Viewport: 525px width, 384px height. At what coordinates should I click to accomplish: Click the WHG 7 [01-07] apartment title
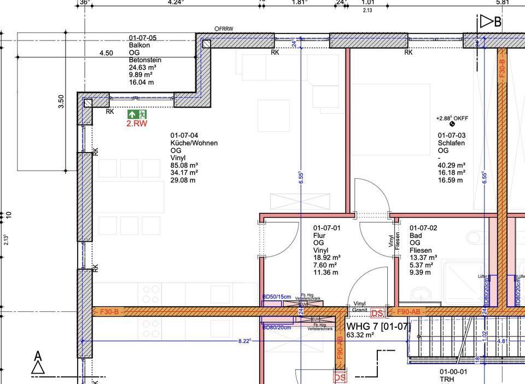pyautogui.click(x=378, y=327)
